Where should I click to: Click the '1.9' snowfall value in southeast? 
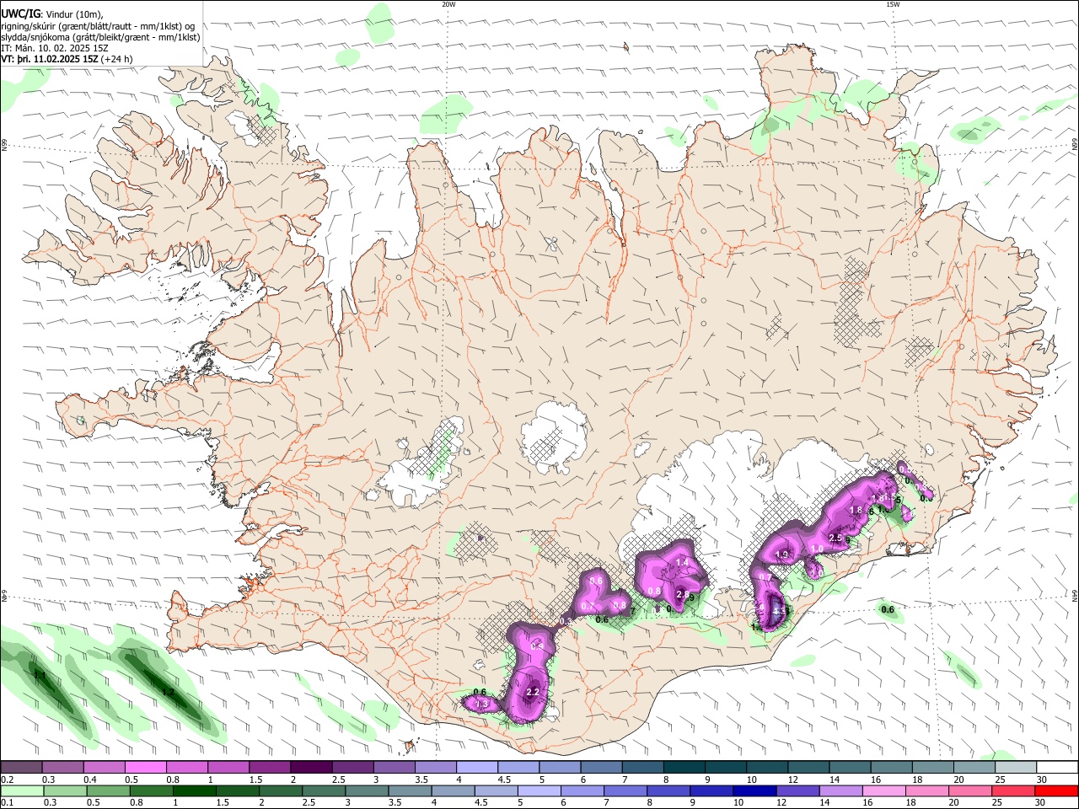point(781,555)
